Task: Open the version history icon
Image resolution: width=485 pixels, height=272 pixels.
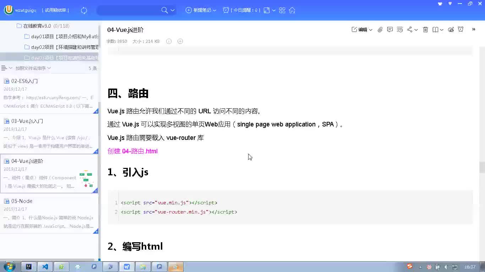Action: 400,30
